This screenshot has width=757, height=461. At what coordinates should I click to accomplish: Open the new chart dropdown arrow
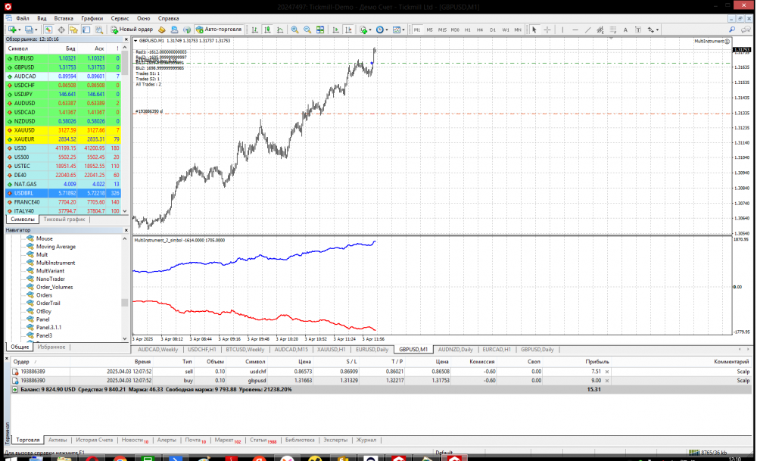tap(20, 30)
